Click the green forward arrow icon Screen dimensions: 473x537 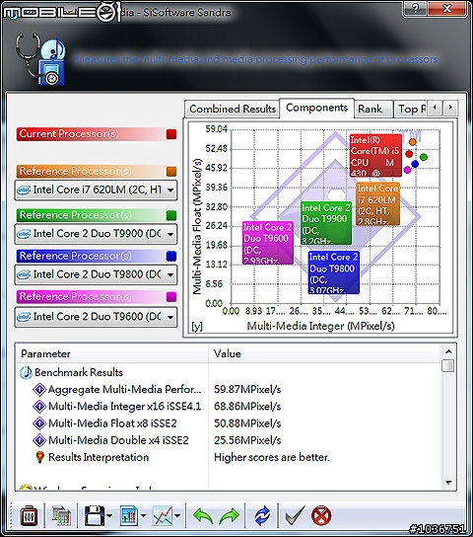tap(229, 515)
